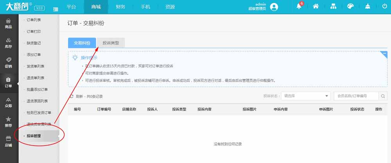This screenshot has width=391, height=163.
Task: Open the 投诉状态 dropdown
Action: (307, 96)
